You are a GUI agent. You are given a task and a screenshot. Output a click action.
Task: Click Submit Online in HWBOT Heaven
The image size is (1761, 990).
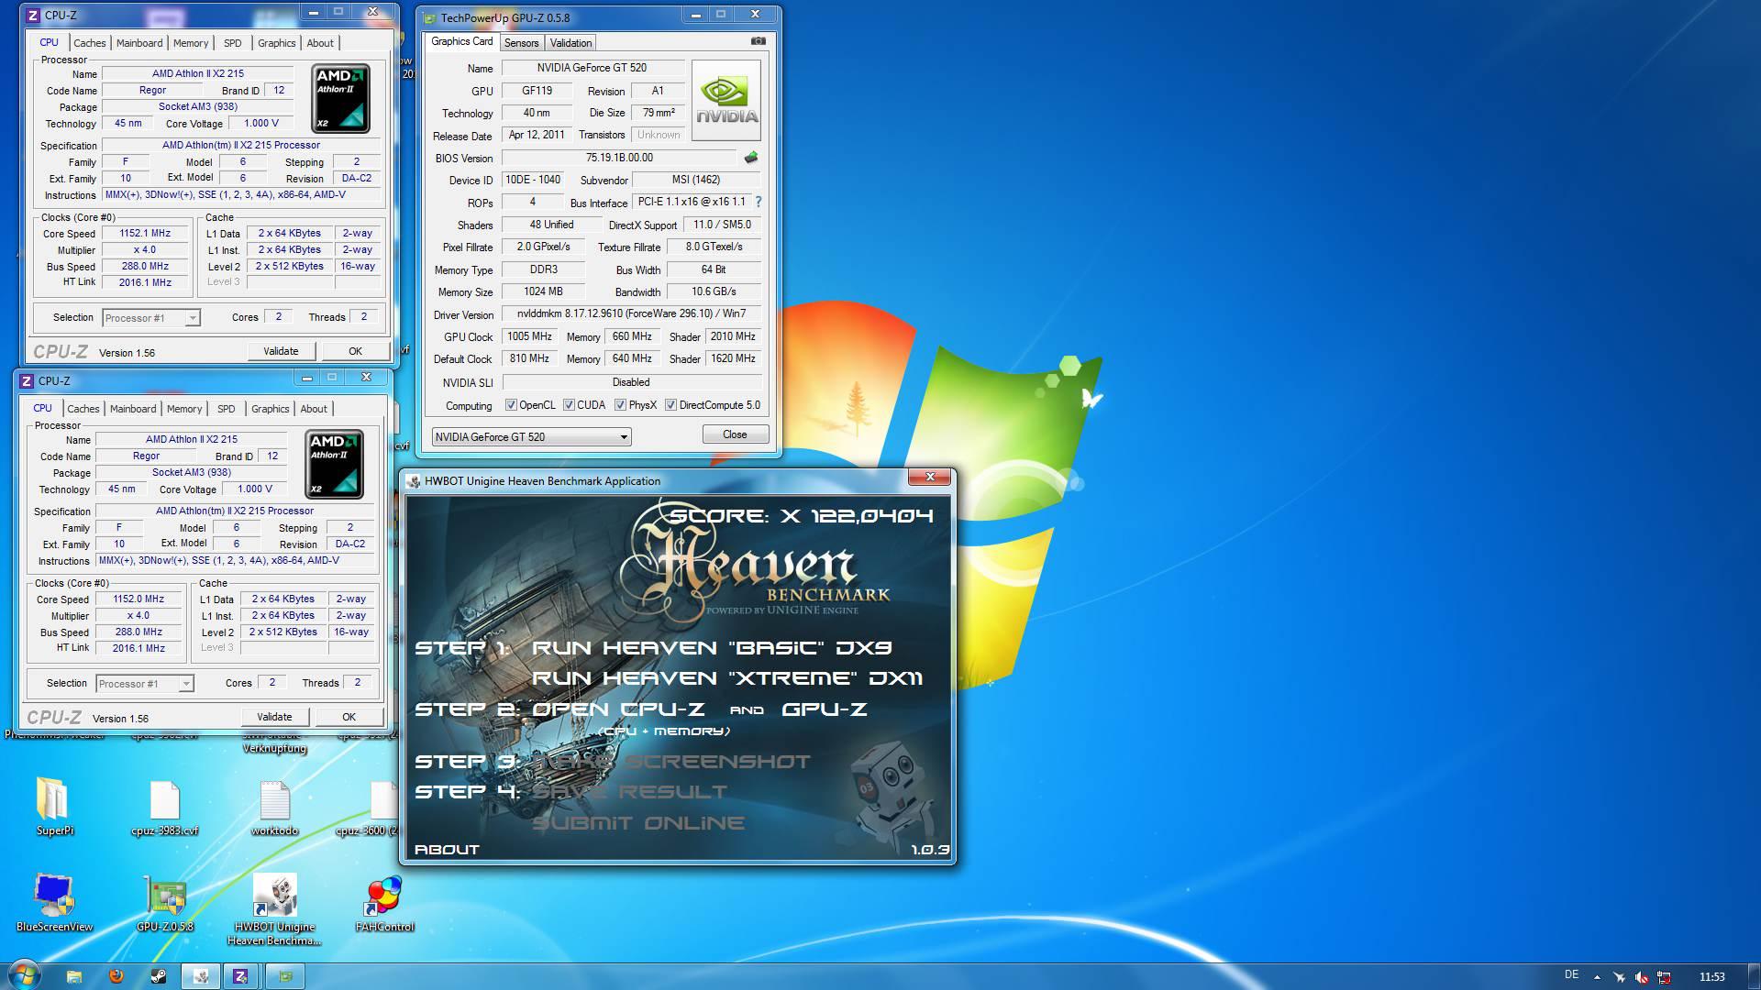[638, 823]
